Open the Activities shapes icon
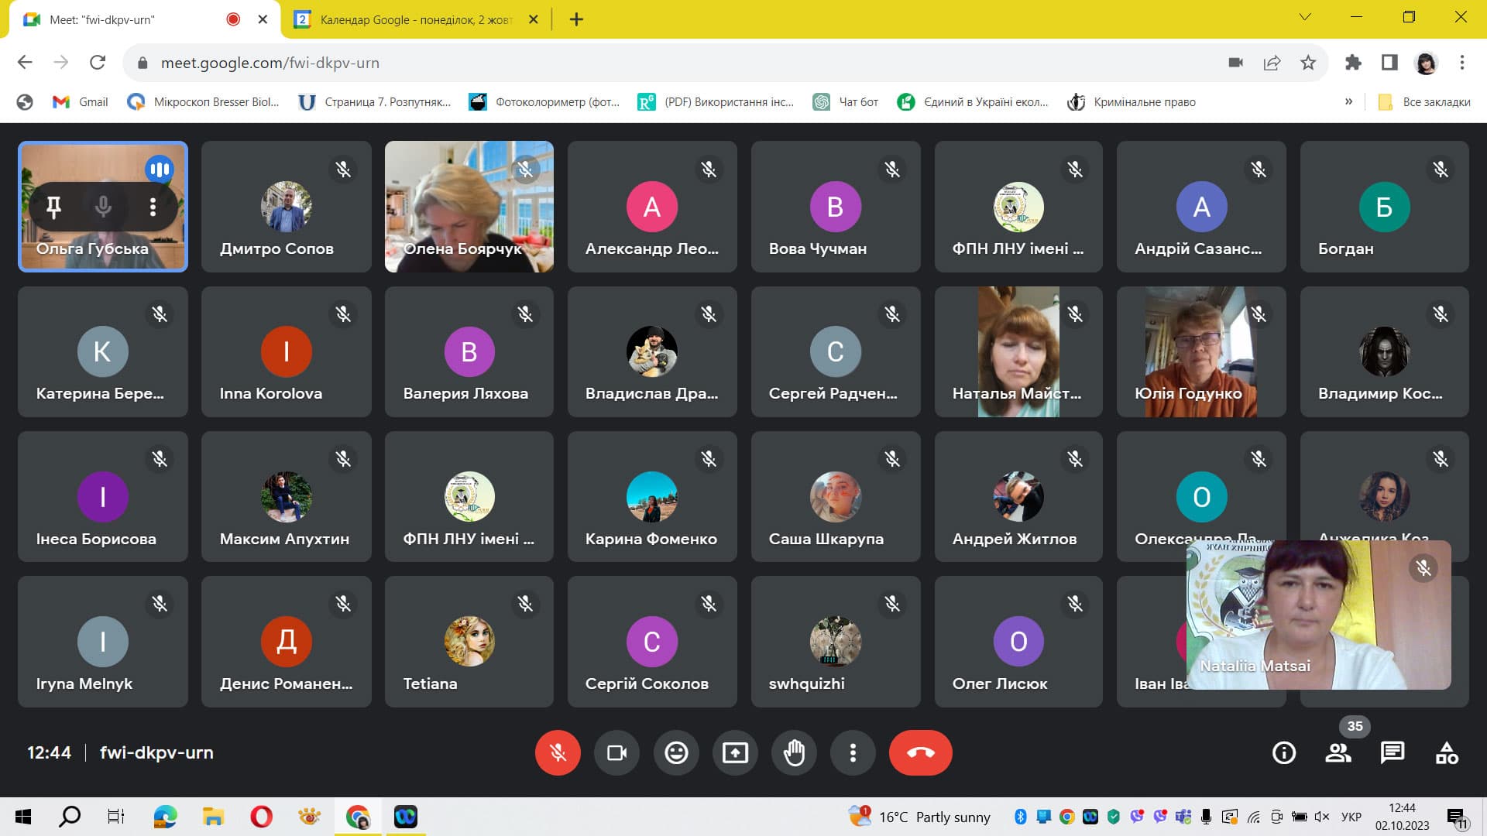The width and height of the screenshot is (1487, 836). click(1447, 752)
